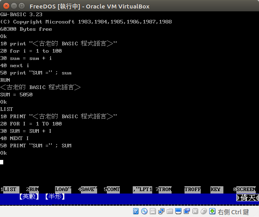The height and width of the screenshot is (217, 259).
Task: Open the network adapter status icon
Action: coord(161,211)
